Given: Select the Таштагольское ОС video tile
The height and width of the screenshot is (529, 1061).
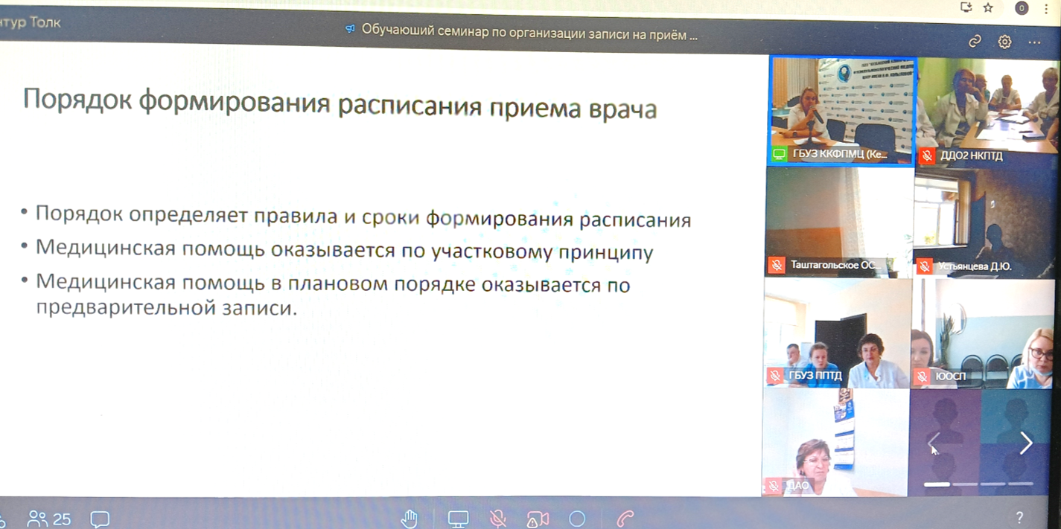Looking at the screenshot, I should click(839, 222).
